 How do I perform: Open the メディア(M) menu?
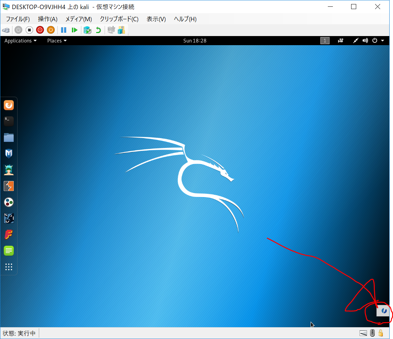(78, 19)
